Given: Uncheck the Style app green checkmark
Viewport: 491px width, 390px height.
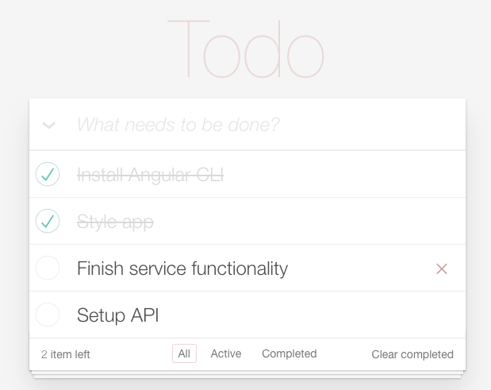Looking at the screenshot, I should pyautogui.click(x=48, y=221).
